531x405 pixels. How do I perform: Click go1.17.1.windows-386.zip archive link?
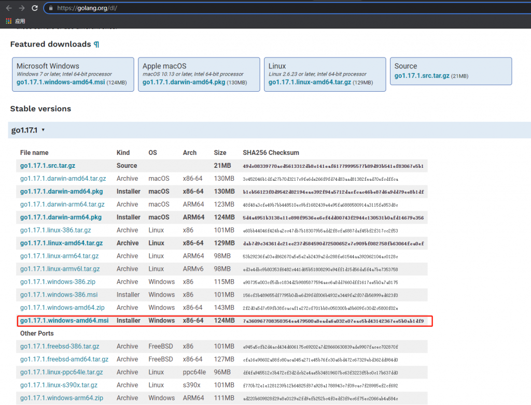(x=58, y=282)
